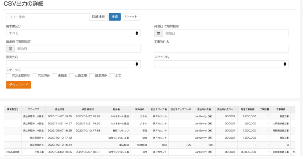
Task: Click the 請求日 開始日 date field
Action: click(x=78, y=49)
